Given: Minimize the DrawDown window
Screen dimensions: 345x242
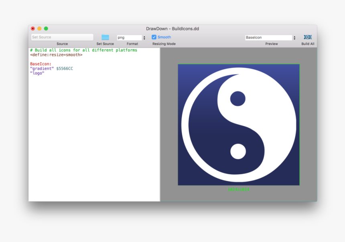Looking at the screenshot, I should click(x=39, y=28).
